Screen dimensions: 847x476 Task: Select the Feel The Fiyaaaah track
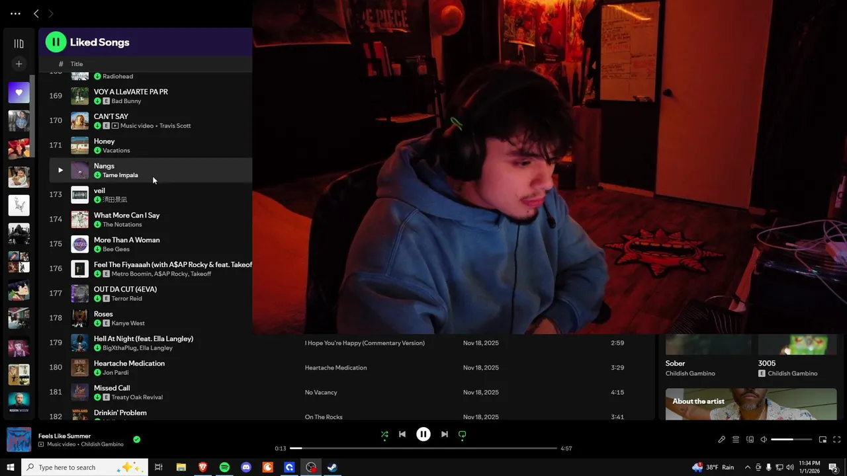(173, 264)
